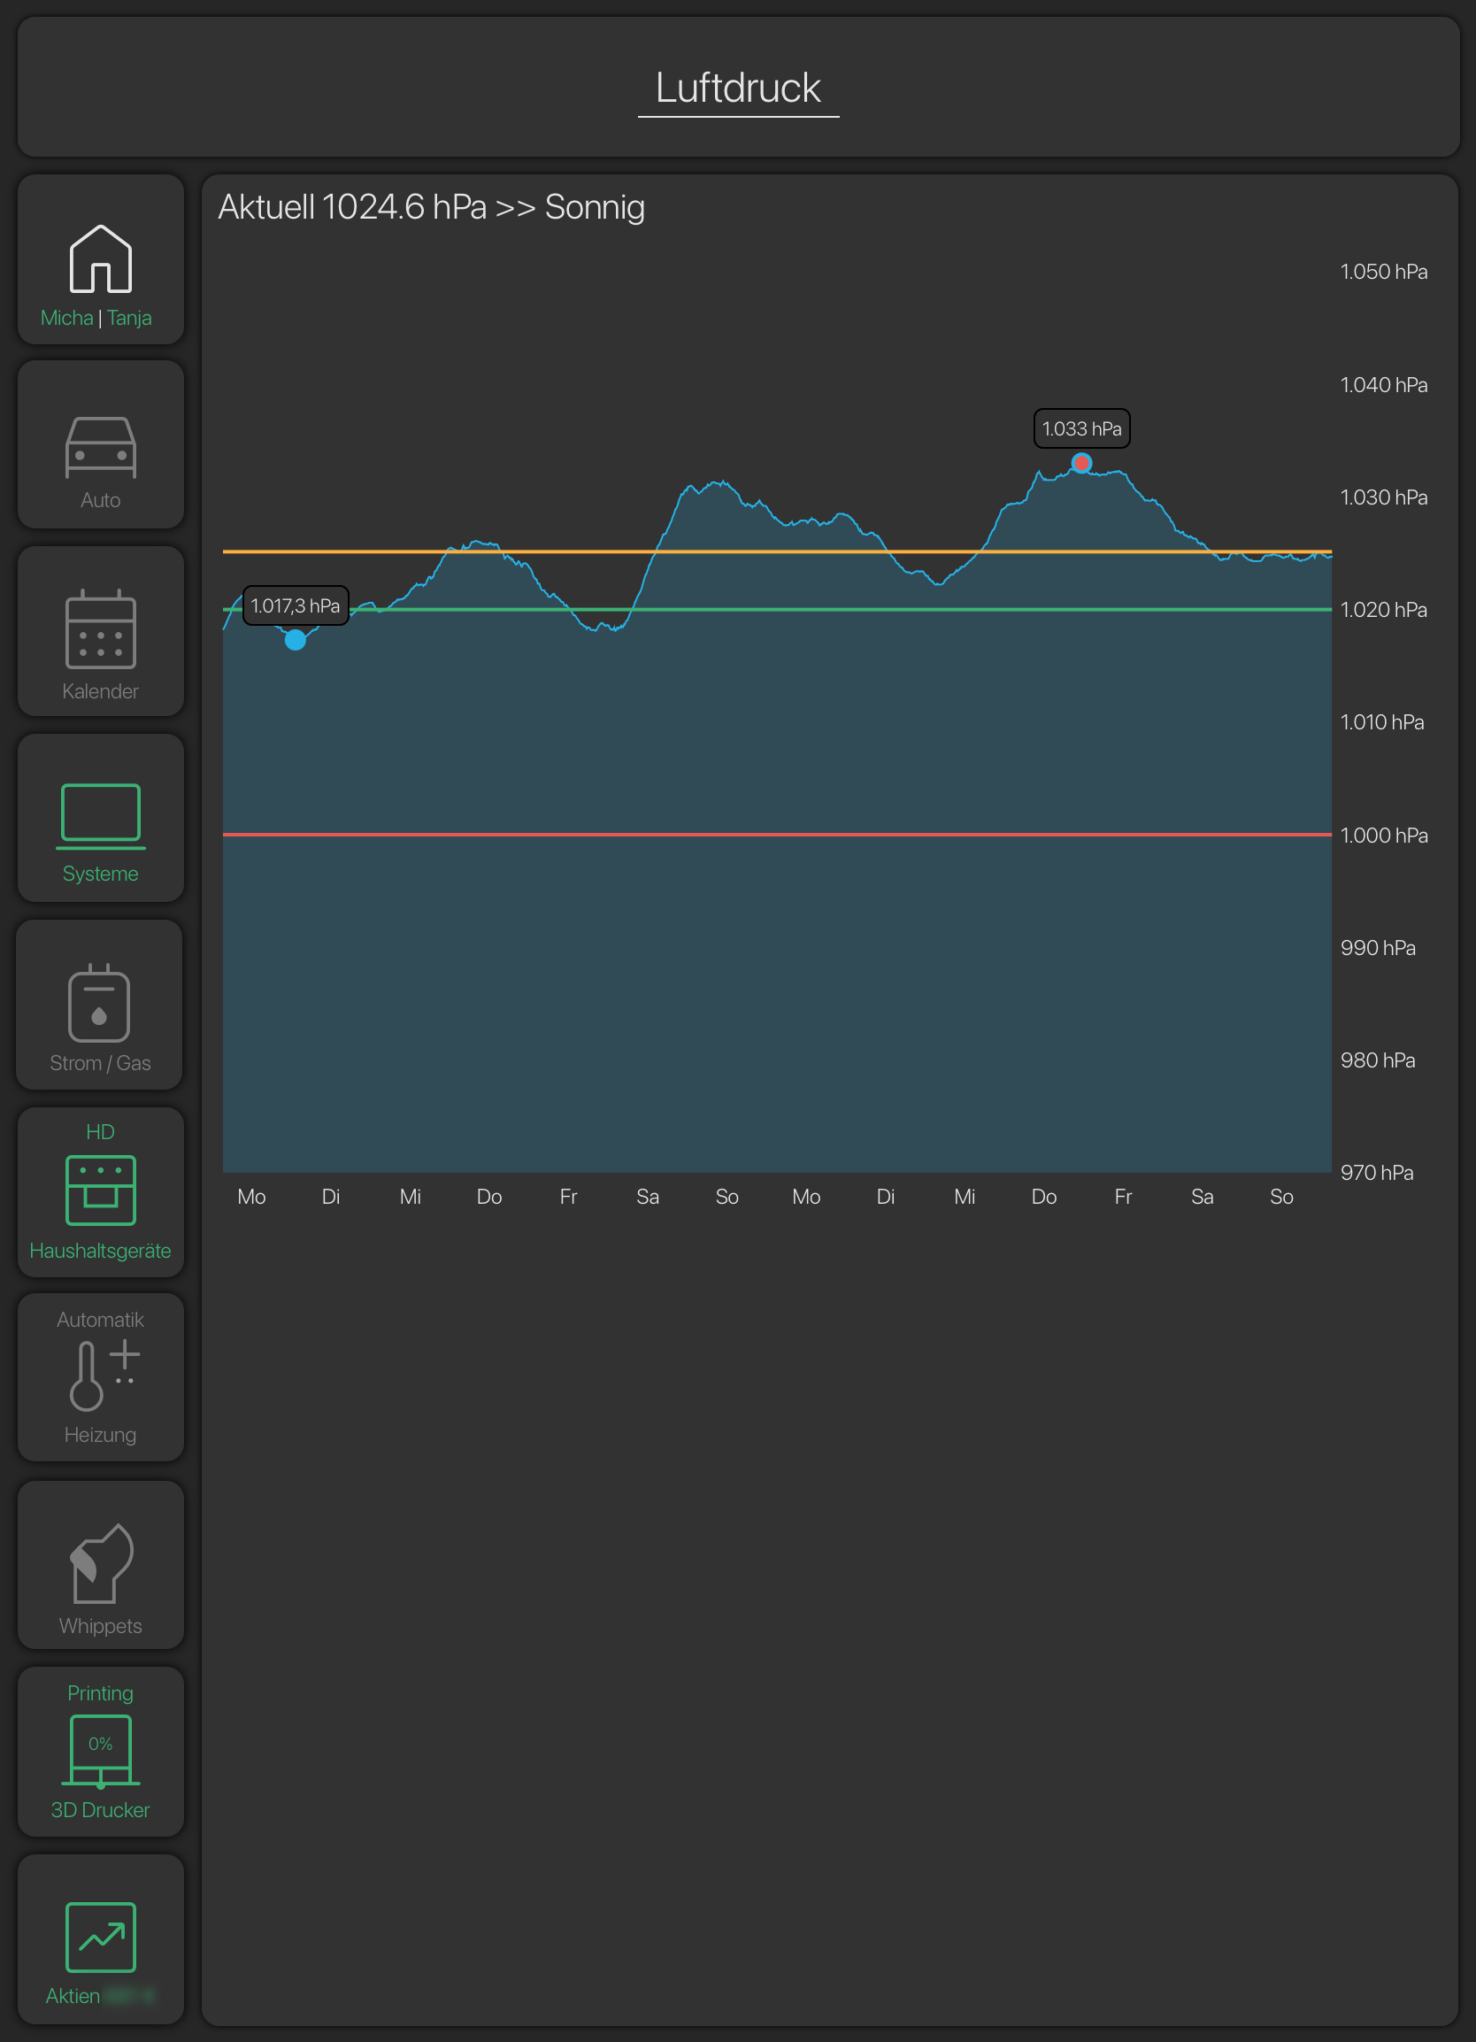Click the 970 hPa axis label
This screenshot has height=2042, width=1476.
(x=1377, y=1173)
